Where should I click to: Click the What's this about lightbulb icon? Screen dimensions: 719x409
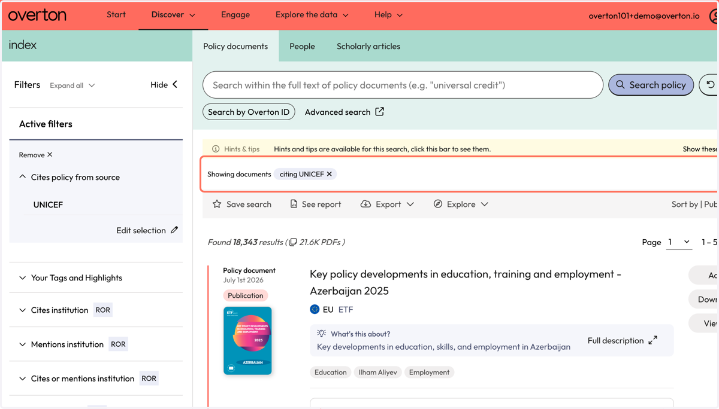[x=322, y=334]
